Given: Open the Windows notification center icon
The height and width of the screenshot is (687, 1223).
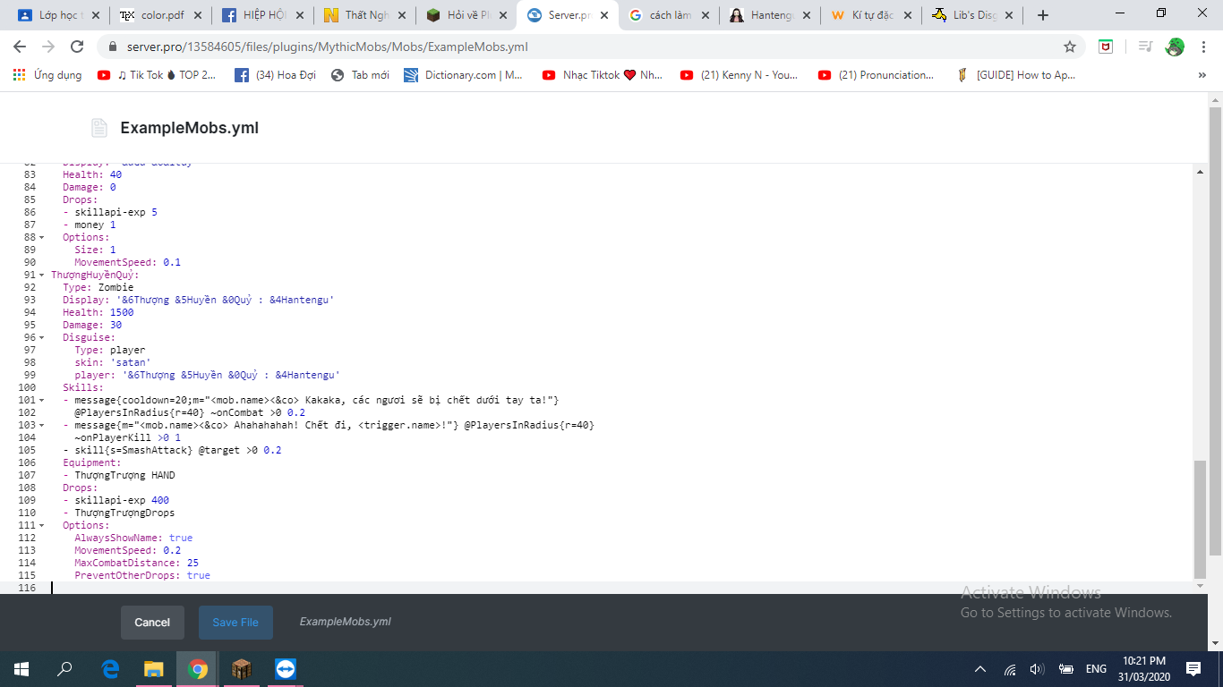Looking at the screenshot, I should click(x=1193, y=669).
